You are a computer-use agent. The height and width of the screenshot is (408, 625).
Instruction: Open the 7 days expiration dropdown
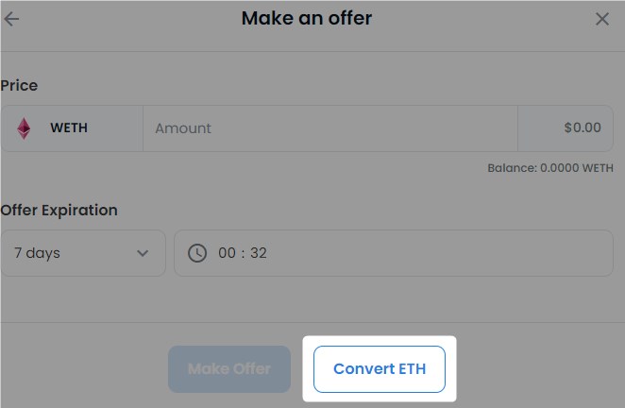pyautogui.click(x=83, y=253)
